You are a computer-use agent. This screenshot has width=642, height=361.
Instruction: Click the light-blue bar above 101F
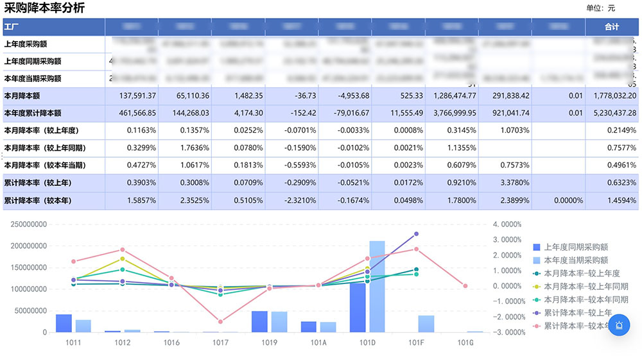tap(426, 324)
